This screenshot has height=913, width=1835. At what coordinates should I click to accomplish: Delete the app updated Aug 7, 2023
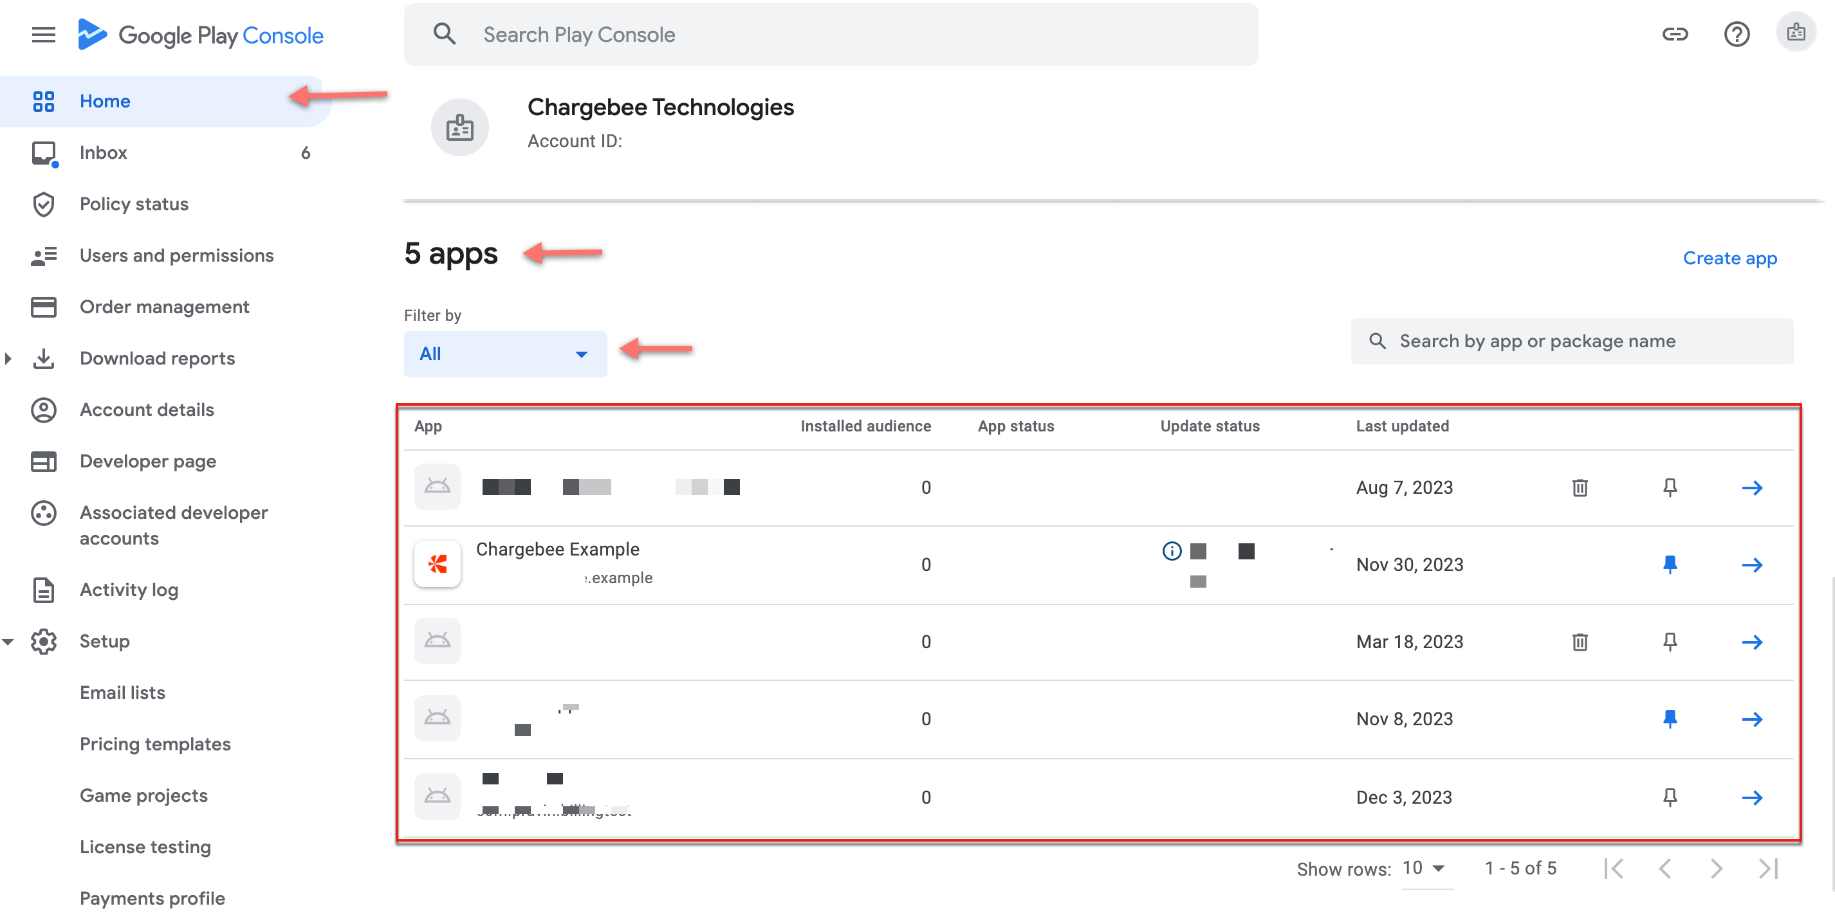1580,487
